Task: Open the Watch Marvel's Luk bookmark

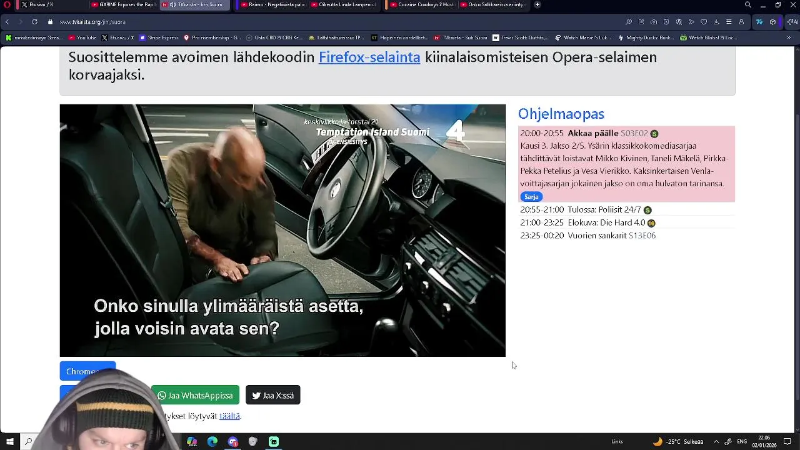Action: [582, 37]
